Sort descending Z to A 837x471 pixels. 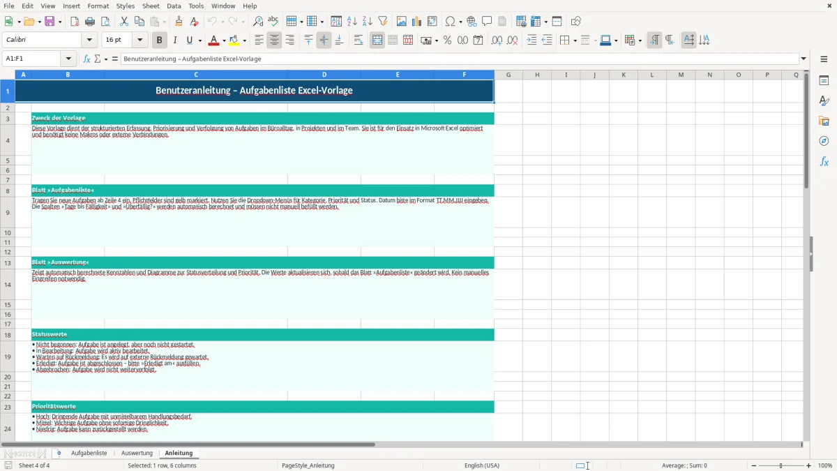[x=368, y=22]
